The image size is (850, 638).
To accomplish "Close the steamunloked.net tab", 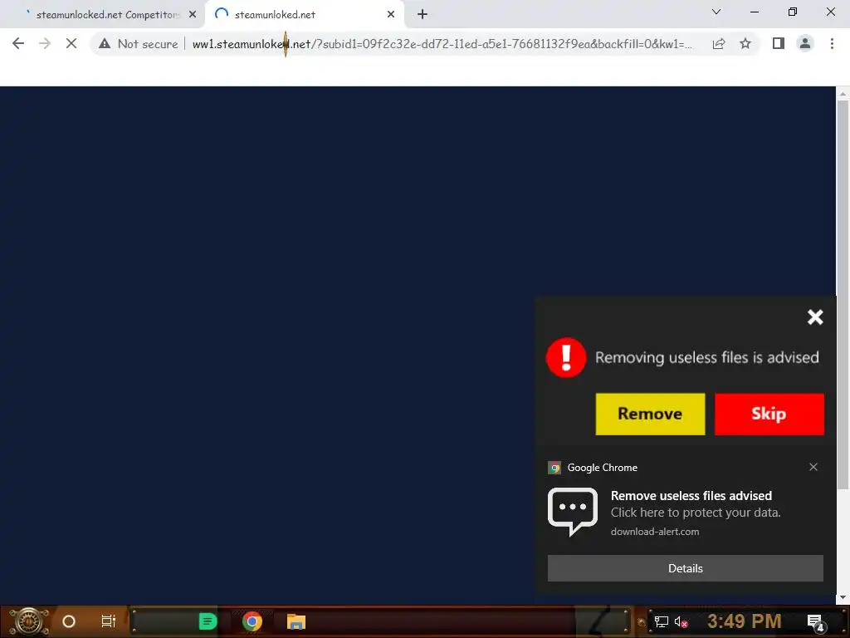I will click(391, 15).
